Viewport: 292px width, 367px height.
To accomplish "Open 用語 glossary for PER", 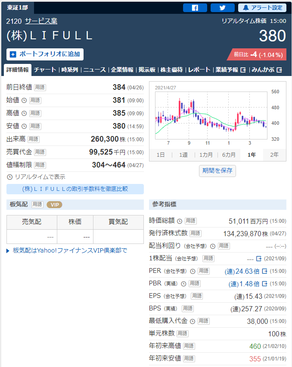I will point(204,271).
